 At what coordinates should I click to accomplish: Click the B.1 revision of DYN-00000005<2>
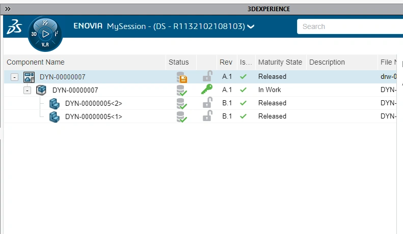point(227,103)
